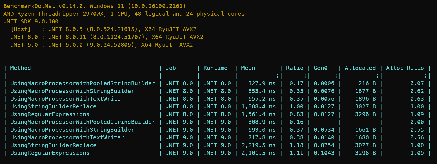Click the 0.56 alloc ratio value

pyautogui.click(x=417, y=137)
